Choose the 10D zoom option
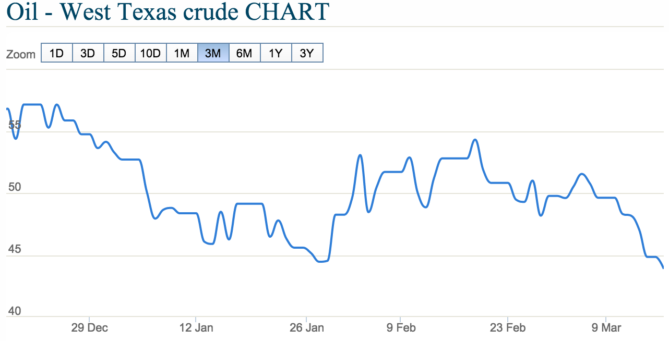The image size is (669, 341). (x=150, y=53)
